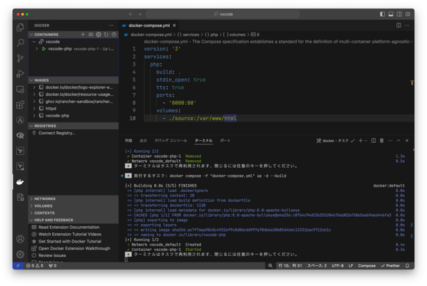
Task: Open Source Control view
Action: point(20,58)
